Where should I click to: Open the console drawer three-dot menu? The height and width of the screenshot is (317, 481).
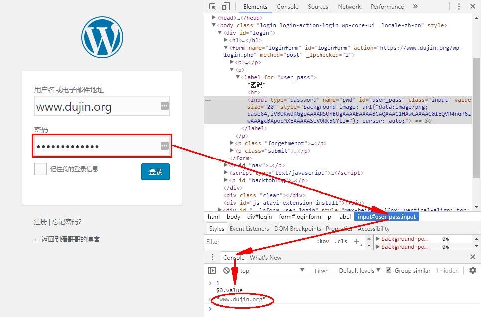[x=212, y=257]
